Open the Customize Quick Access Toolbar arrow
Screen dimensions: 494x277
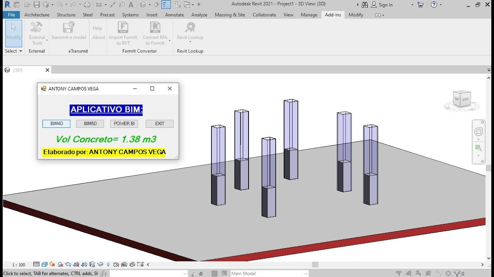click(199, 5)
